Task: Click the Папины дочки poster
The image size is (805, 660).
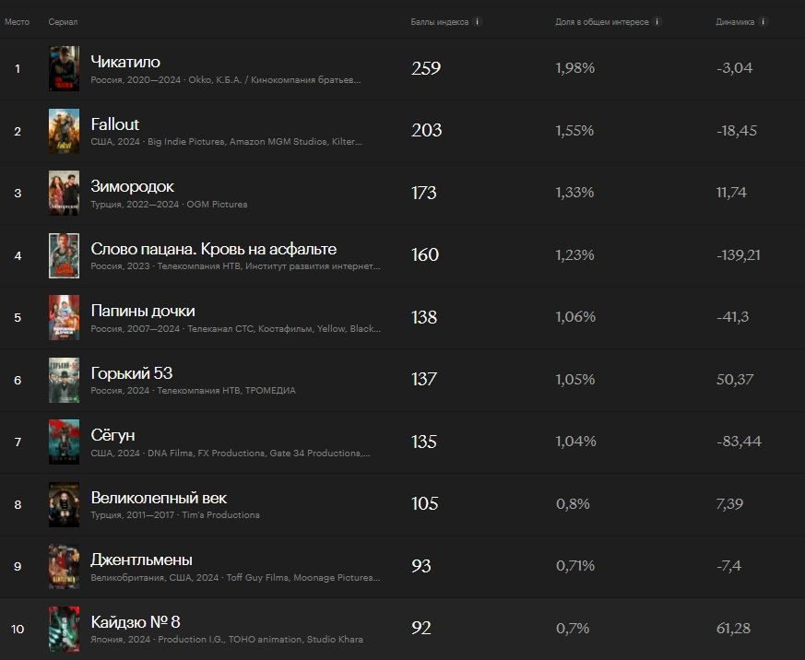Action: (x=65, y=318)
